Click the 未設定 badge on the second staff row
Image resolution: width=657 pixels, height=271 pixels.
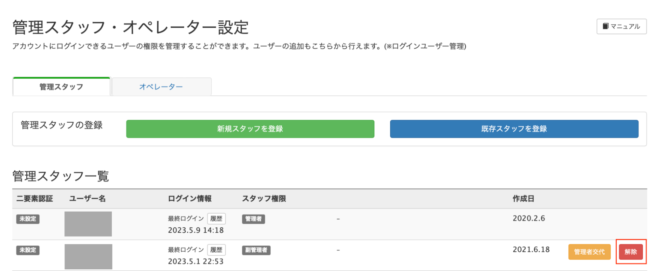pyautogui.click(x=28, y=250)
